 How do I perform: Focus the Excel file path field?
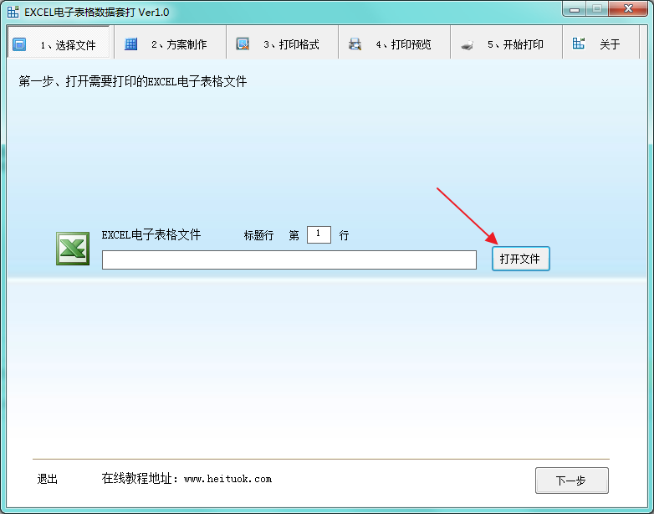pyautogui.click(x=289, y=260)
